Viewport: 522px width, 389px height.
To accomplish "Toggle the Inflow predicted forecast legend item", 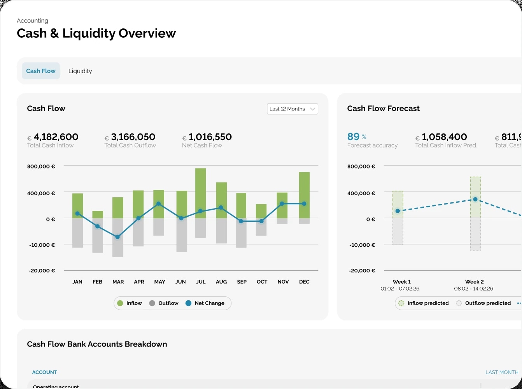I will tap(424, 303).
